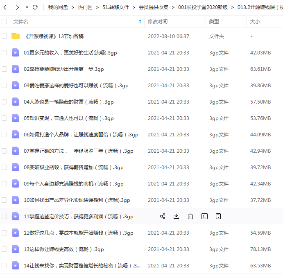283x276 pixels.
Task: Sort by 大小 column
Action: [255, 22]
